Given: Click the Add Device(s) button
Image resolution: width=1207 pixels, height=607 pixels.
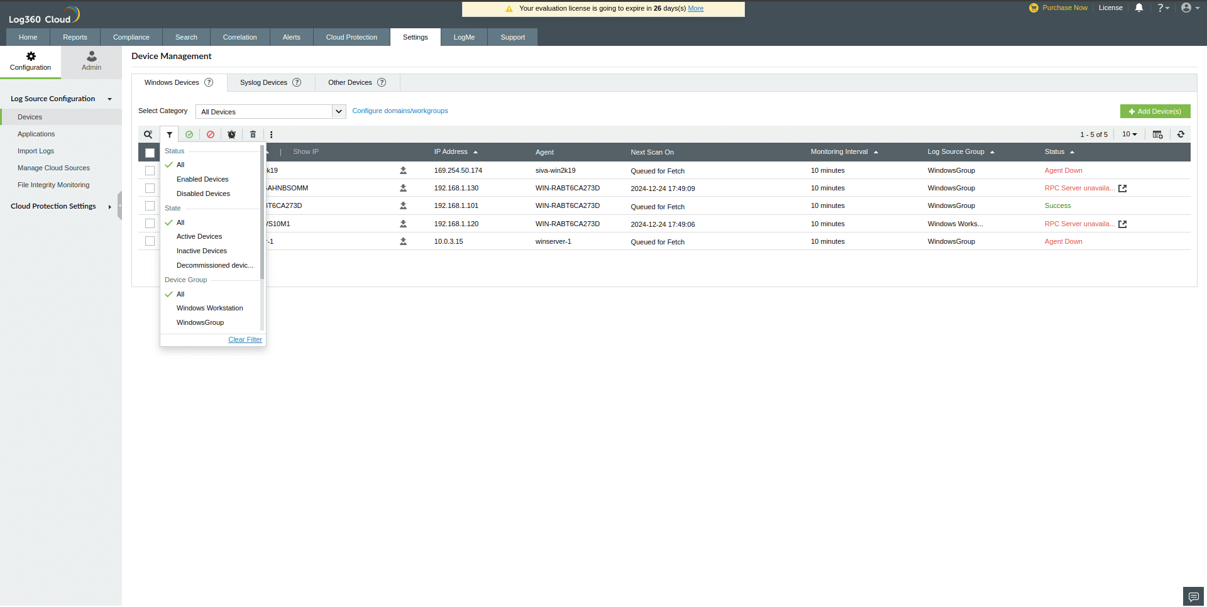Looking at the screenshot, I should tap(1155, 111).
